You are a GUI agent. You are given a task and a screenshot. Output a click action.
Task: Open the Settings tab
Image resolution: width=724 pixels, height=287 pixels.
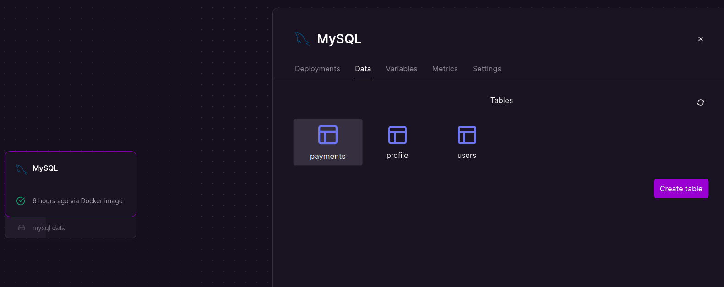pos(487,69)
